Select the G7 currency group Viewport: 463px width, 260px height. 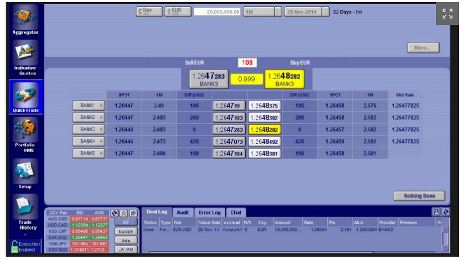pyautogui.click(x=126, y=222)
